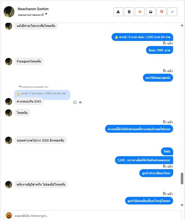Click the open envelope mark unread icon

pos(151,12)
